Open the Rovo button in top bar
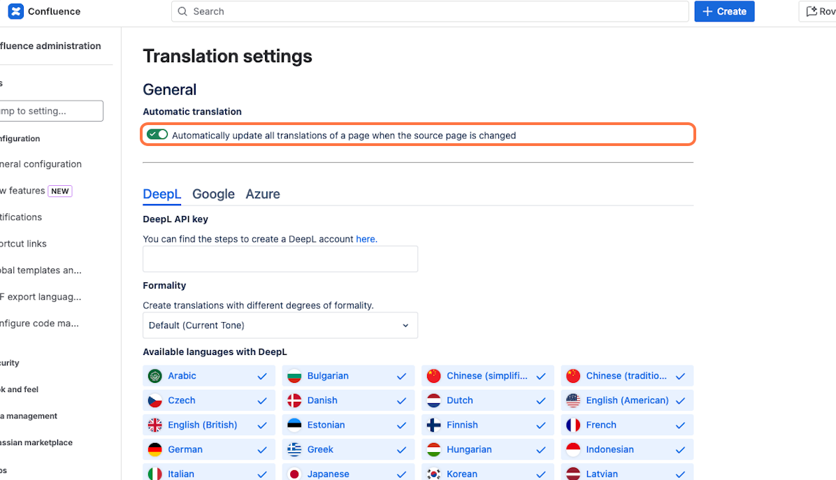The width and height of the screenshot is (836, 480). (x=818, y=11)
